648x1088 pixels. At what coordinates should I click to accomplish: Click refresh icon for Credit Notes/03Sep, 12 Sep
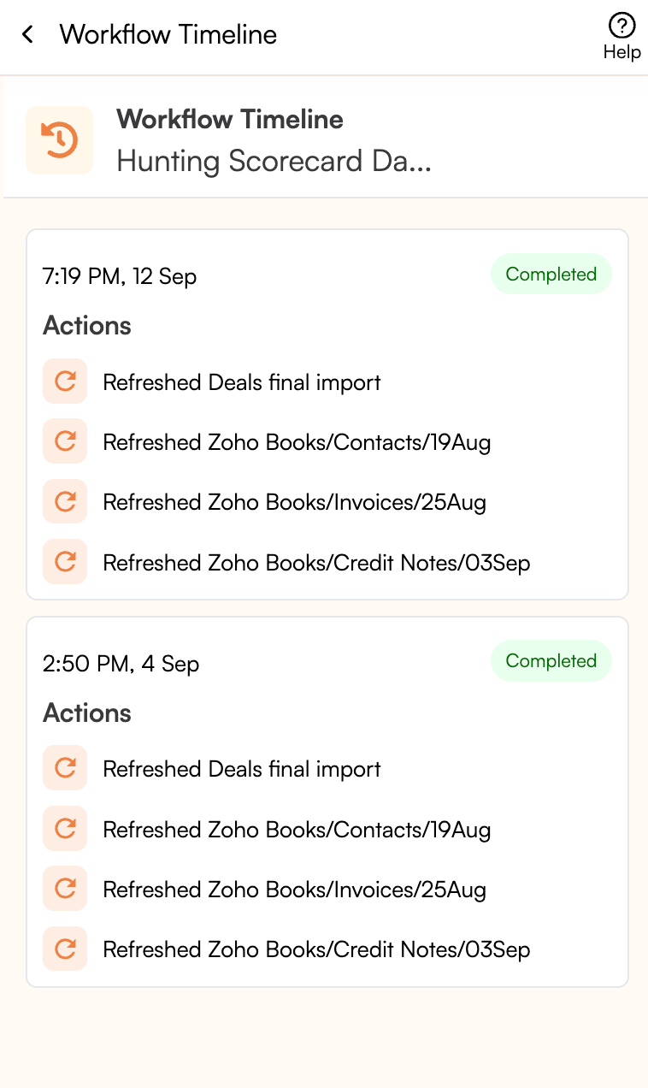click(65, 562)
